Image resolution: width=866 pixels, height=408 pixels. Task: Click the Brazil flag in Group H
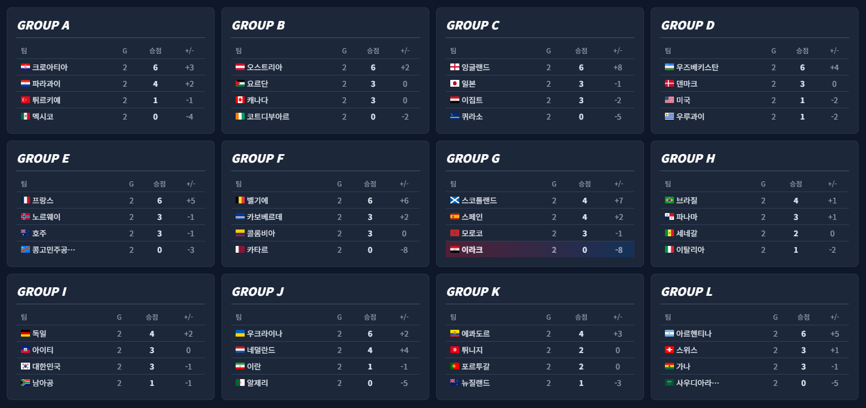(x=669, y=201)
